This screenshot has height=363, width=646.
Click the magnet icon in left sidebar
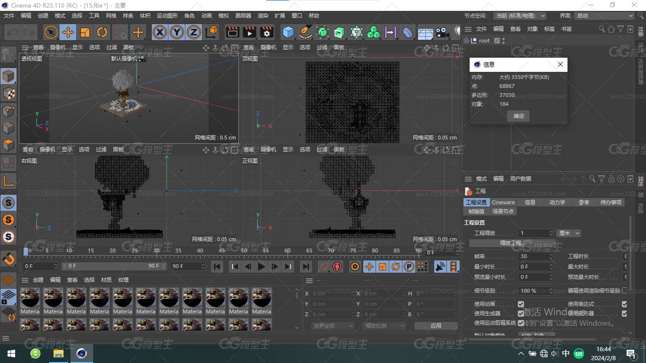coord(9,259)
